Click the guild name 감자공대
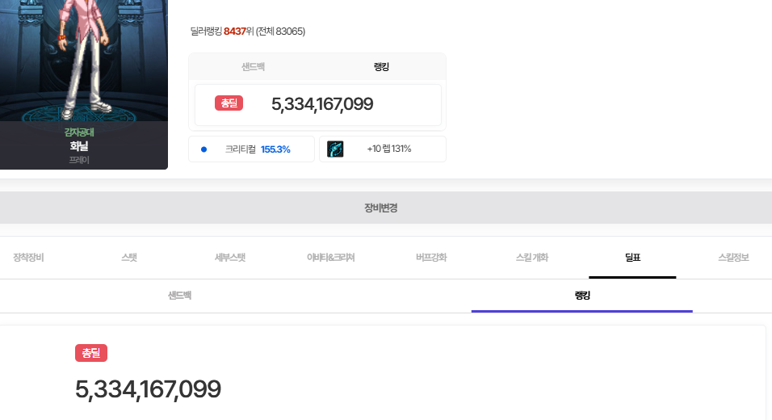 [80, 132]
